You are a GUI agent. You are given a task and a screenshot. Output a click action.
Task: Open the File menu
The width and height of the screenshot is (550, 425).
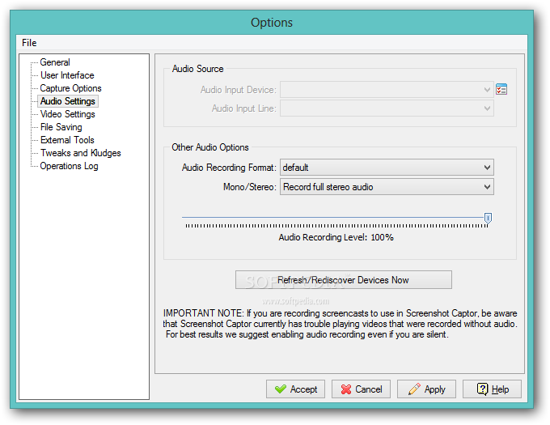pyautogui.click(x=29, y=43)
